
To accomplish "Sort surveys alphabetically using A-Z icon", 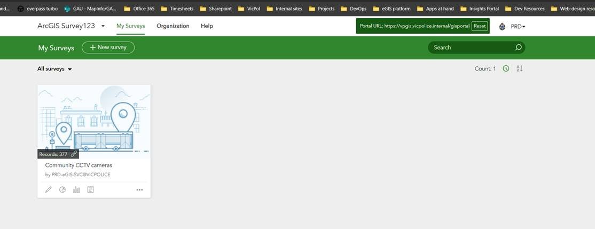I will (x=520, y=69).
